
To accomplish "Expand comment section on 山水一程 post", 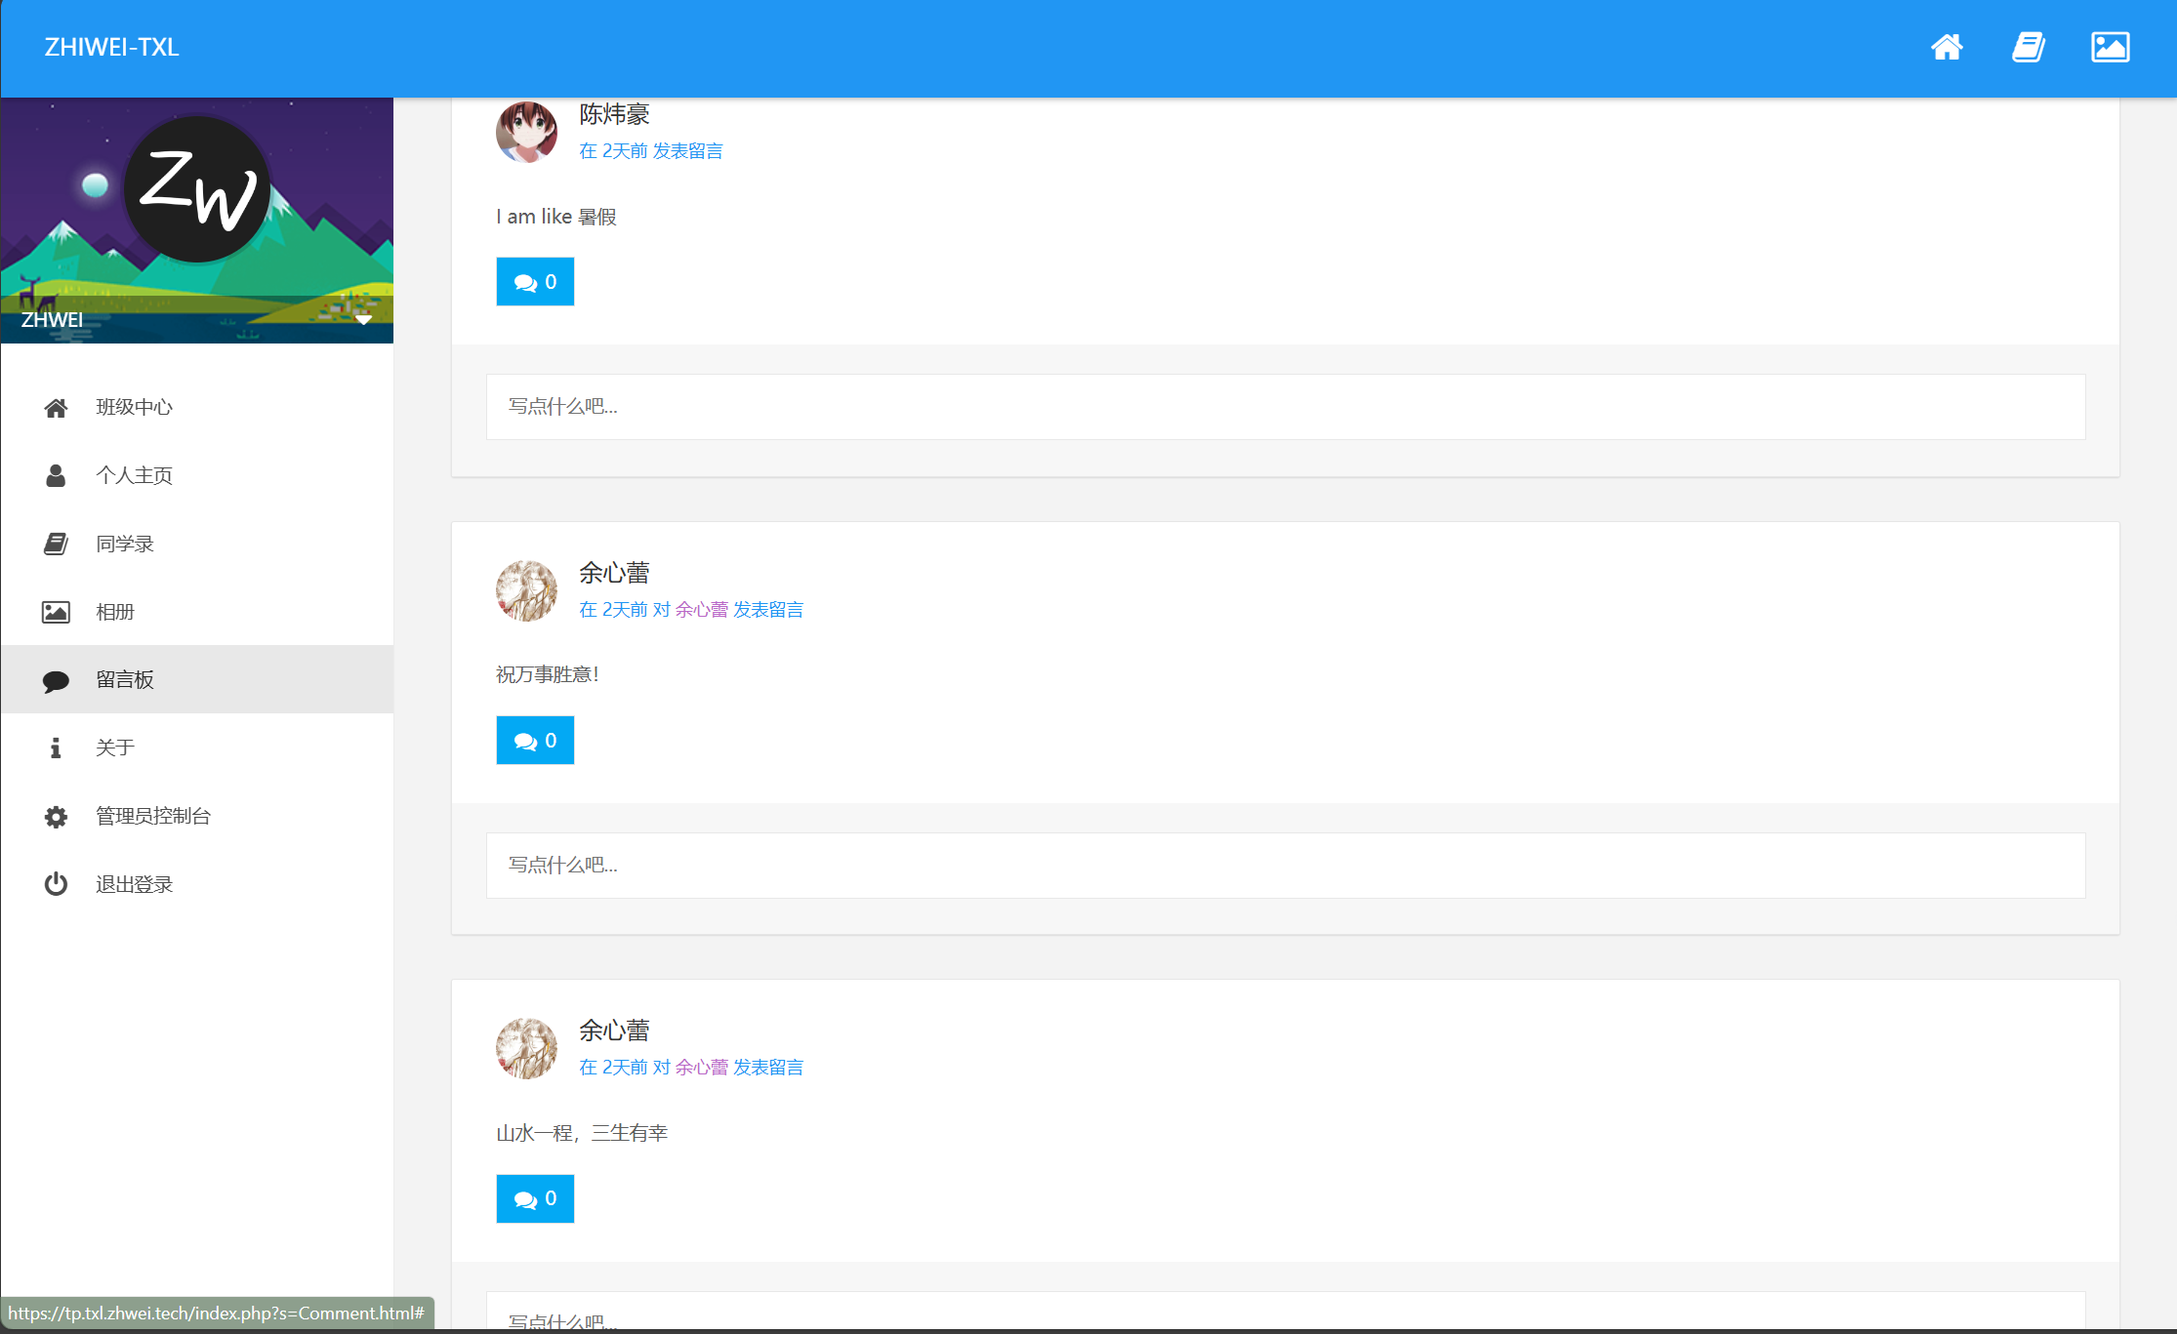I will [535, 1197].
